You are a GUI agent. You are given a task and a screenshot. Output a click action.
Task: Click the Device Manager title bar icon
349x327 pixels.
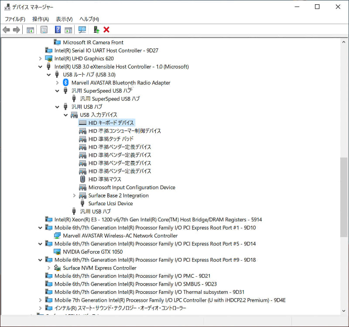click(7, 7)
